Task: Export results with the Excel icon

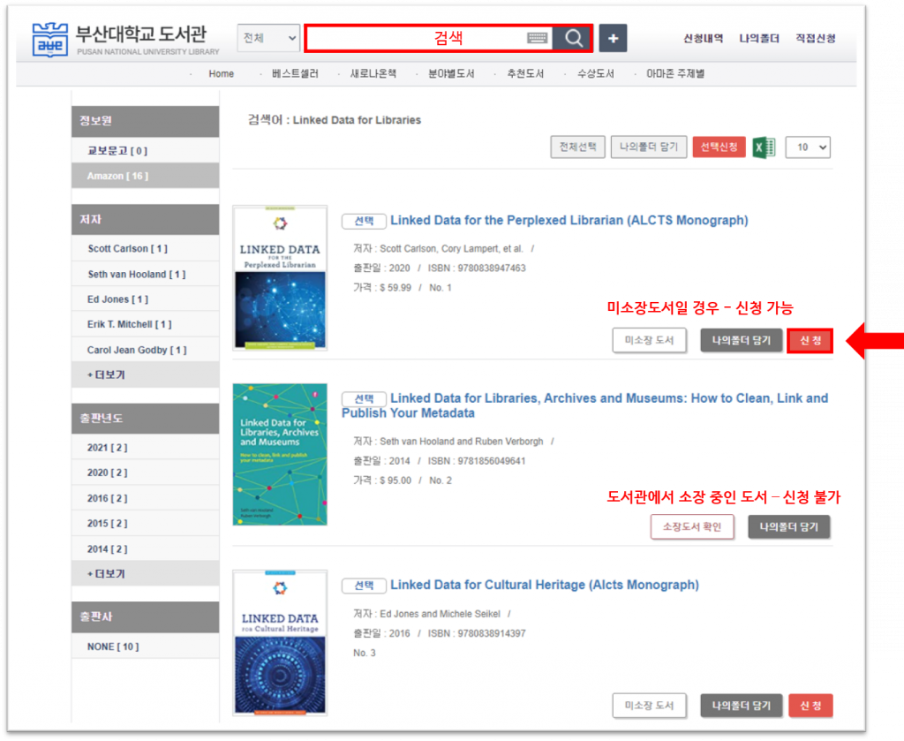Action: coord(764,147)
